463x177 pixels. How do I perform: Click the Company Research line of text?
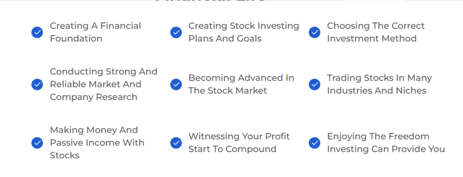point(94,97)
